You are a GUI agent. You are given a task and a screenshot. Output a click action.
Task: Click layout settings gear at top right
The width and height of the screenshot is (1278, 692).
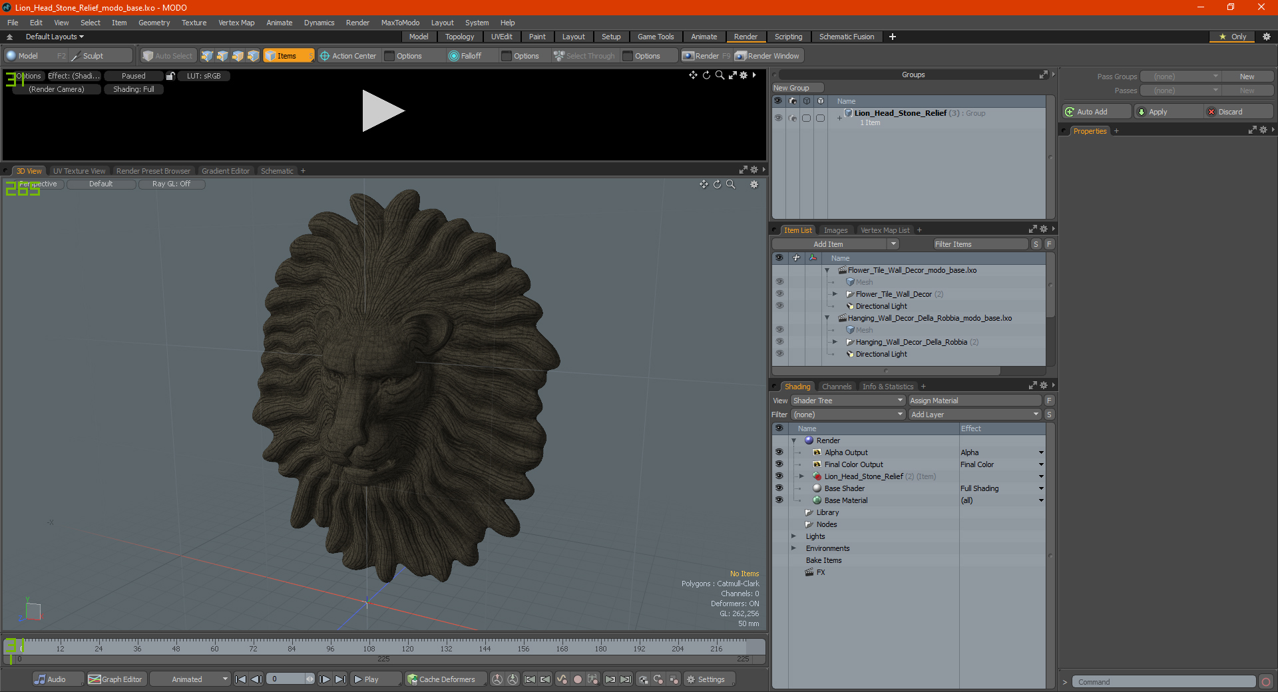[x=1267, y=37]
